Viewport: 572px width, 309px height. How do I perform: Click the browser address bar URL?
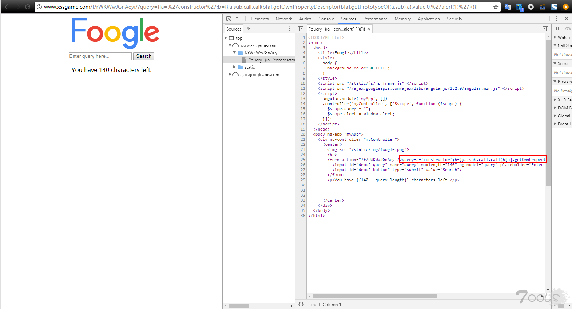click(x=261, y=7)
